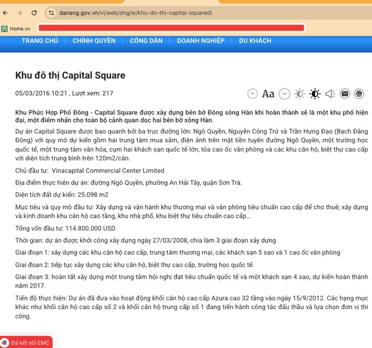Toggle the high contrast dark sun icon

click(314, 94)
